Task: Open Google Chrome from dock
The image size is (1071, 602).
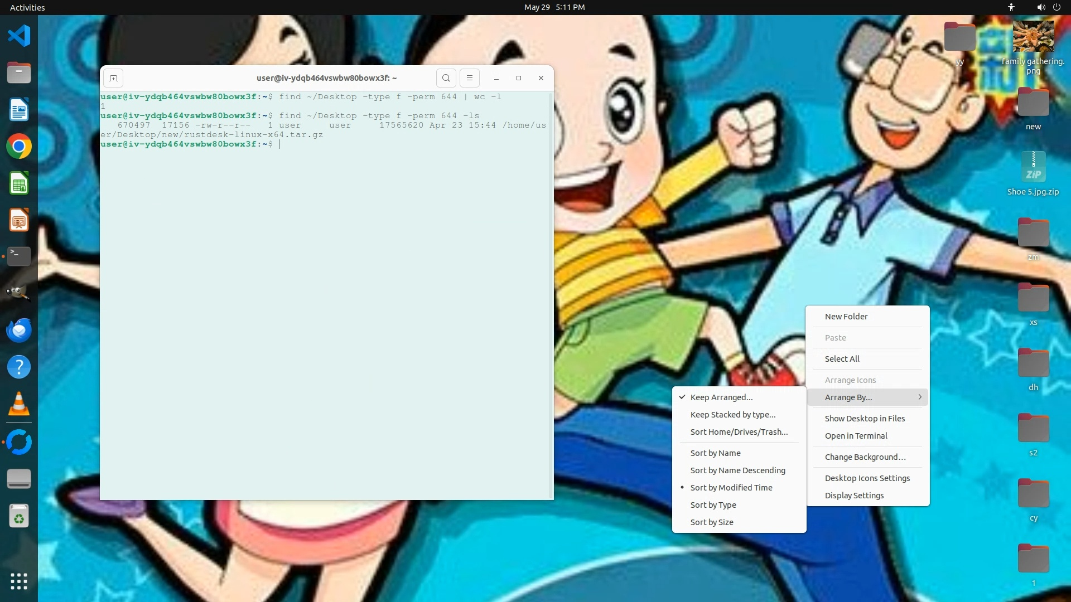Action: pyautogui.click(x=19, y=147)
